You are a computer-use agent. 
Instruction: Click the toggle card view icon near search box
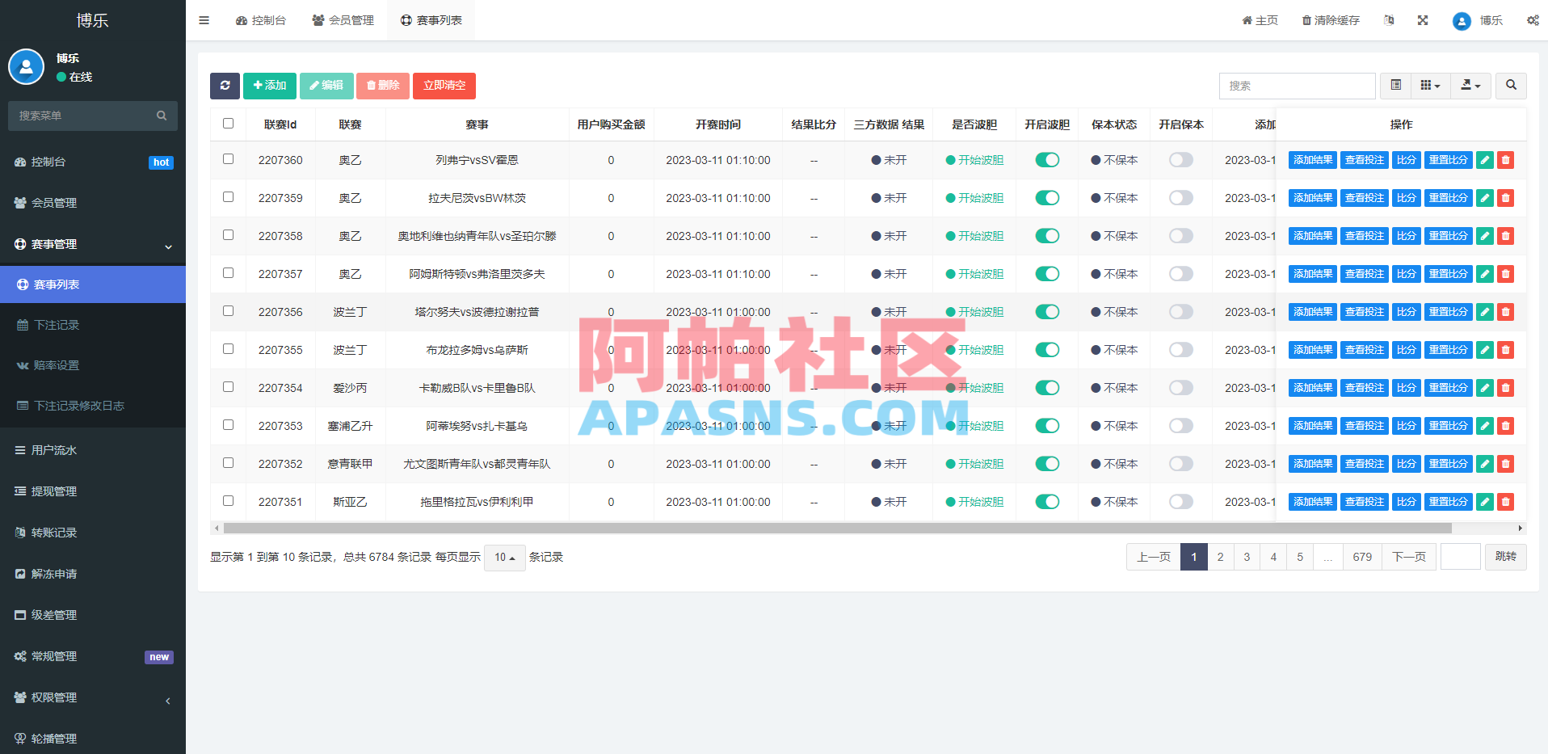click(x=1394, y=85)
